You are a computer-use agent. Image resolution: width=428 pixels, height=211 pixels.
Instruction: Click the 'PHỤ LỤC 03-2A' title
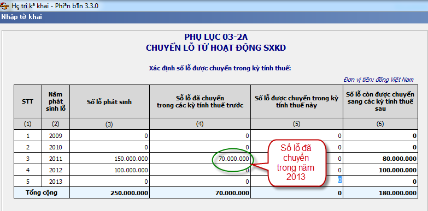point(216,37)
